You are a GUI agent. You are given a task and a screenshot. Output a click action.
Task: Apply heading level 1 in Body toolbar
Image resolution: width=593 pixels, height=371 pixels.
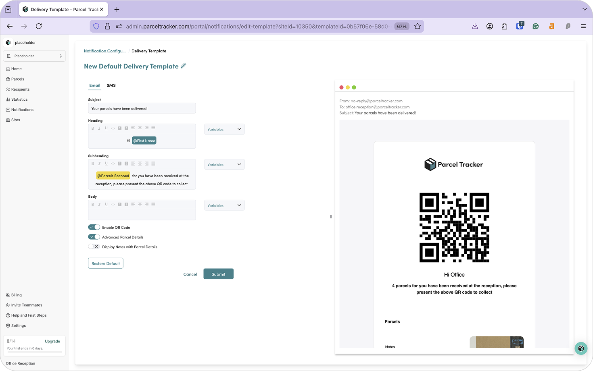click(119, 205)
